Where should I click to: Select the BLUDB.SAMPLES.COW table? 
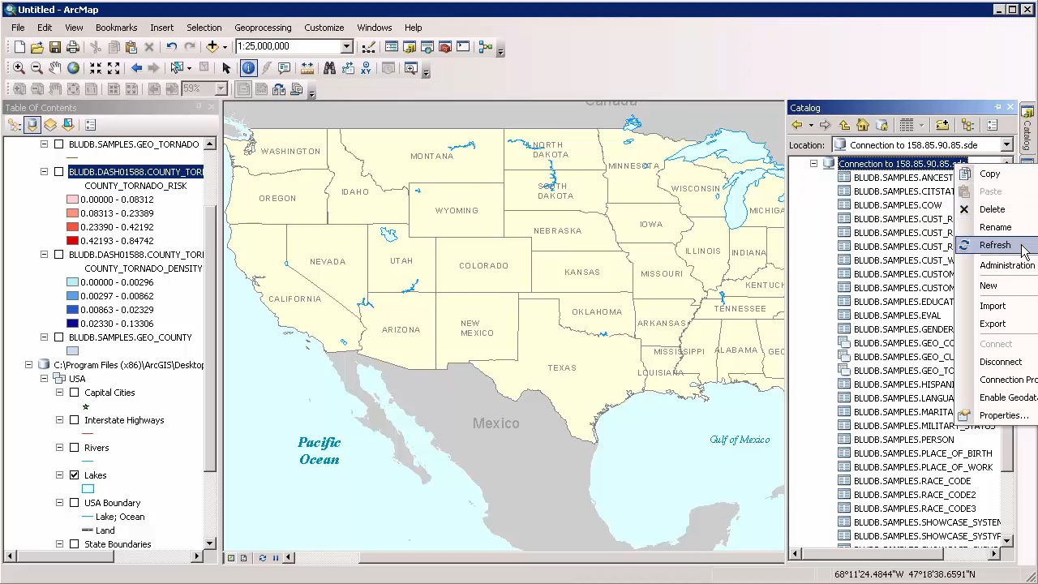point(897,205)
